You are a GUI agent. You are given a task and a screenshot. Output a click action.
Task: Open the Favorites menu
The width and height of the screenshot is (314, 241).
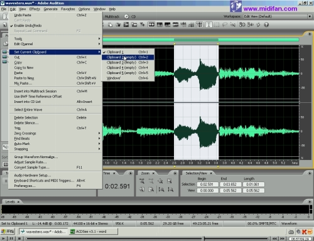[x=68, y=9]
